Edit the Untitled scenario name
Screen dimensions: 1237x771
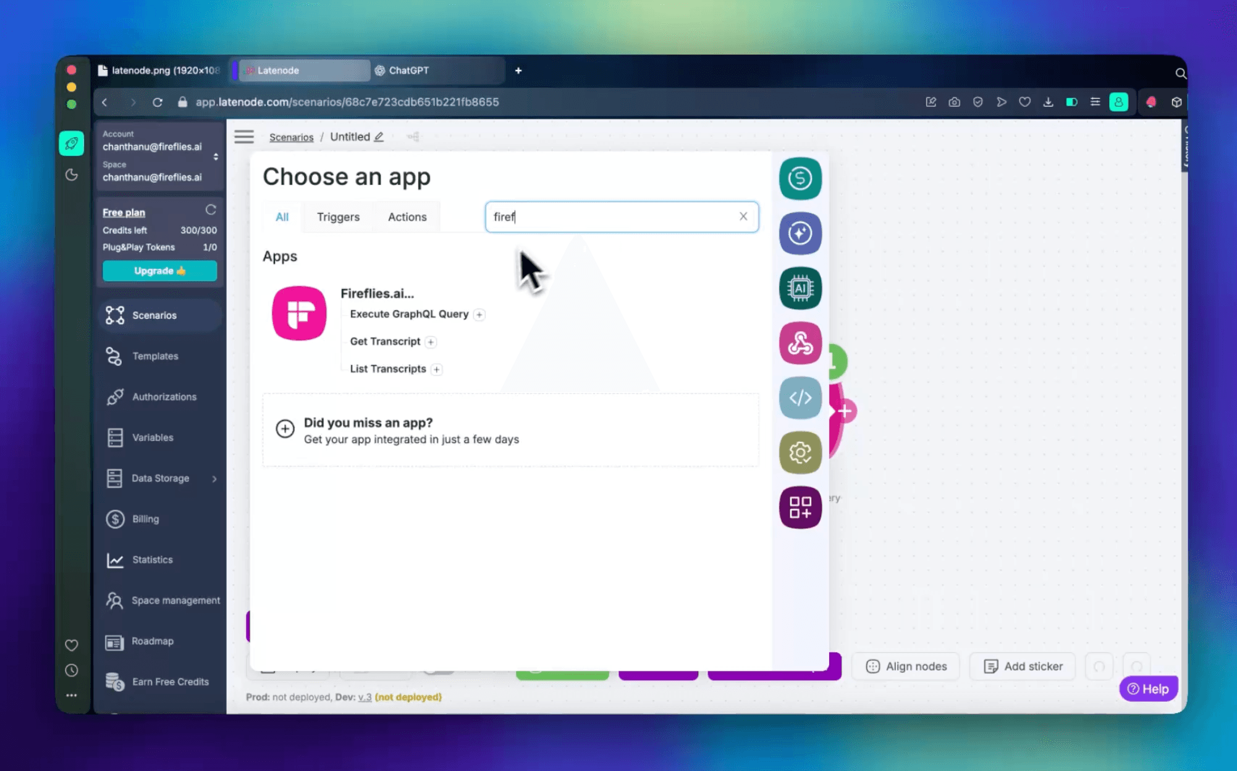pos(379,137)
